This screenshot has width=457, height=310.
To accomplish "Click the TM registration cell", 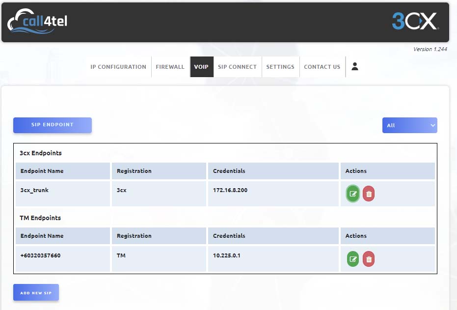I will point(159,259).
